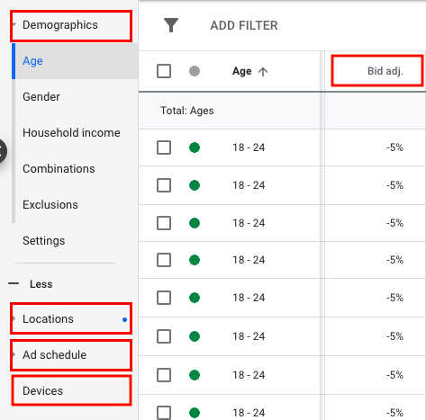Open the Household income page
Viewport: 426px width, 420px height.
71,133
